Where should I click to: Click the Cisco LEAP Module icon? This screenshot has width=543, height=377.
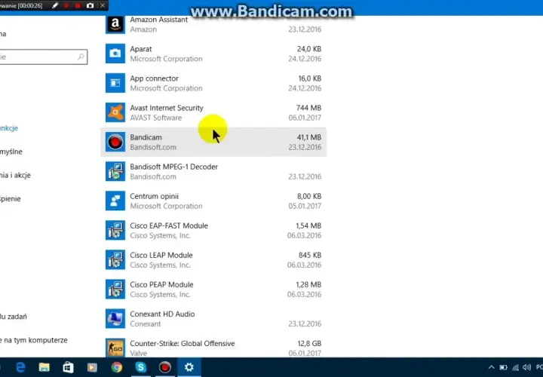coord(115,259)
